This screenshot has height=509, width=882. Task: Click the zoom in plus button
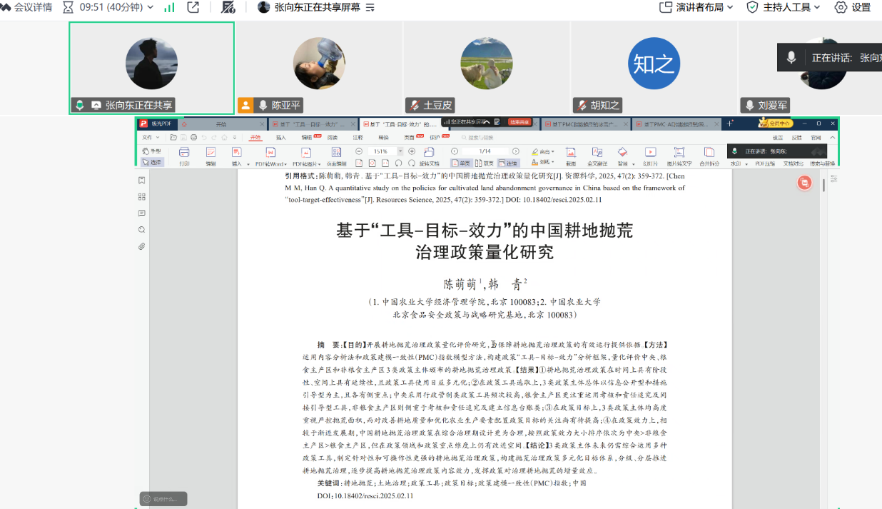[x=412, y=151]
